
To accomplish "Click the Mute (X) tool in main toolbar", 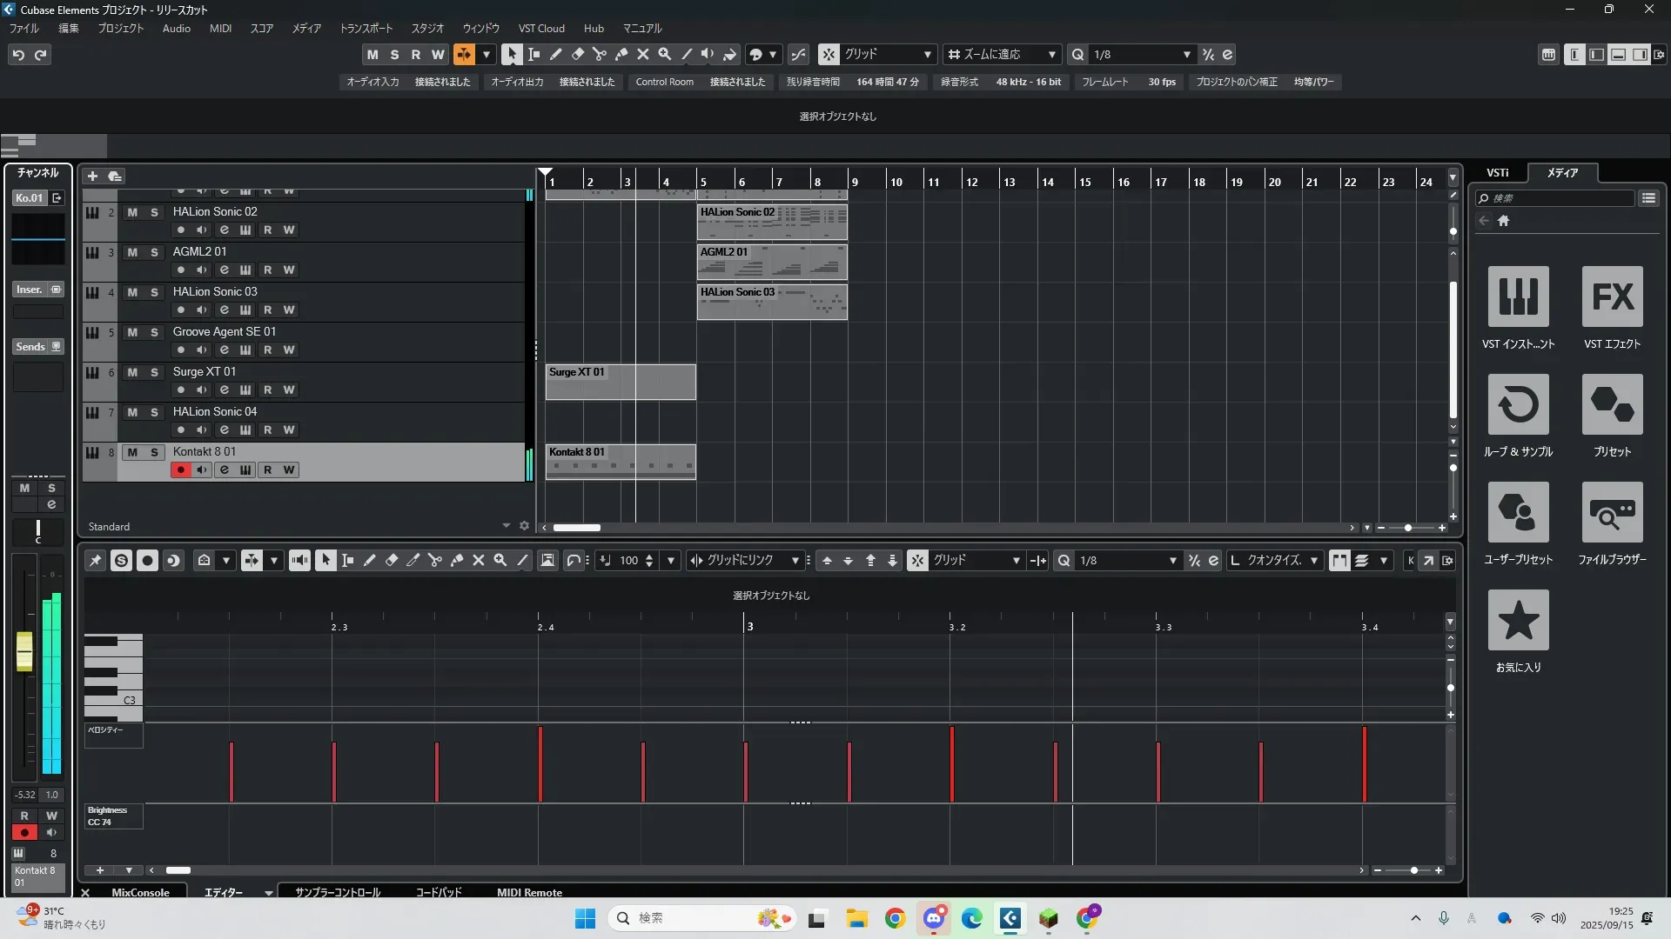I will point(643,54).
